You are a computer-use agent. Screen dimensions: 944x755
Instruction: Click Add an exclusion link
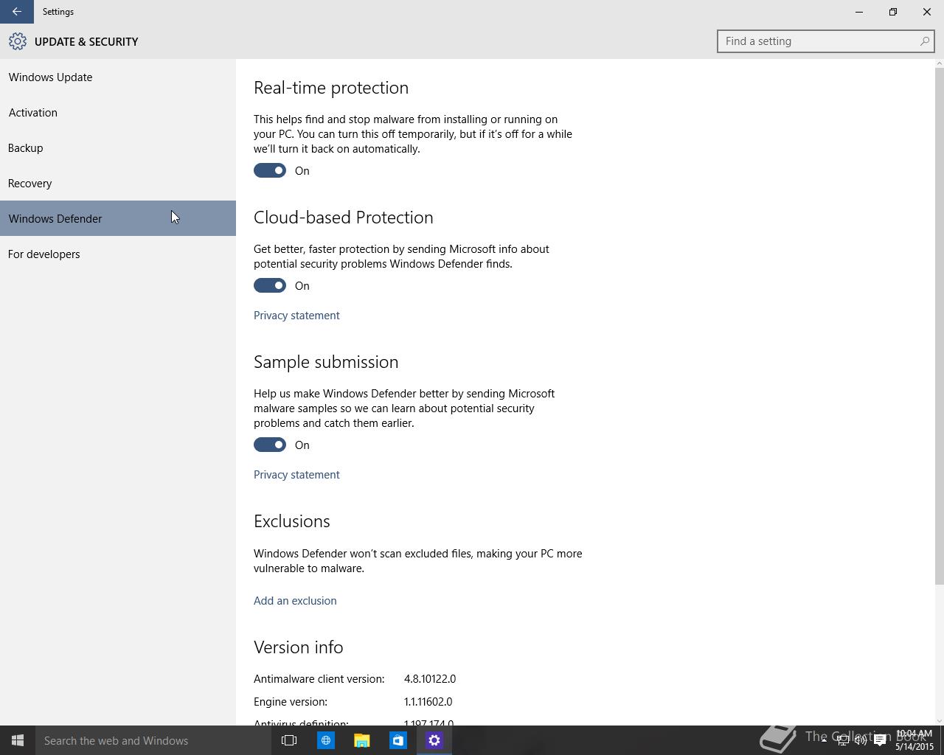[295, 600]
